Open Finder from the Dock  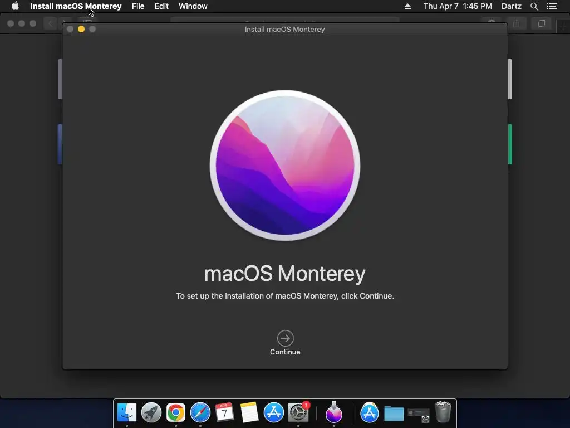[127, 412]
